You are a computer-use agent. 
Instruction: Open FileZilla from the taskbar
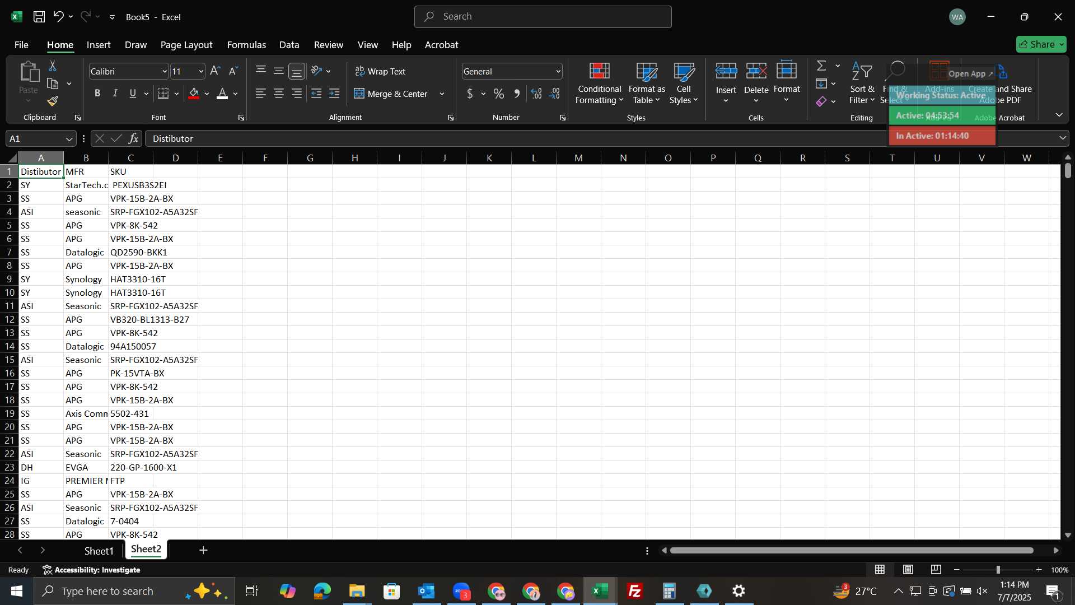pyautogui.click(x=635, y=591)
